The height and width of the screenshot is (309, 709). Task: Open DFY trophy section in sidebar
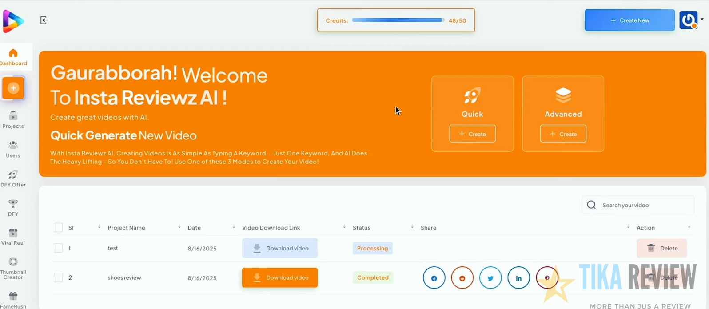click(x=13, y=208)
